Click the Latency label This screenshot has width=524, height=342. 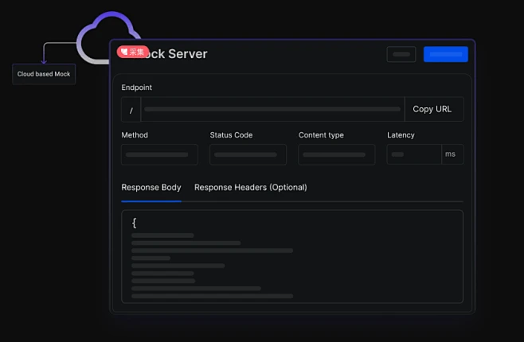pos(401,135)
